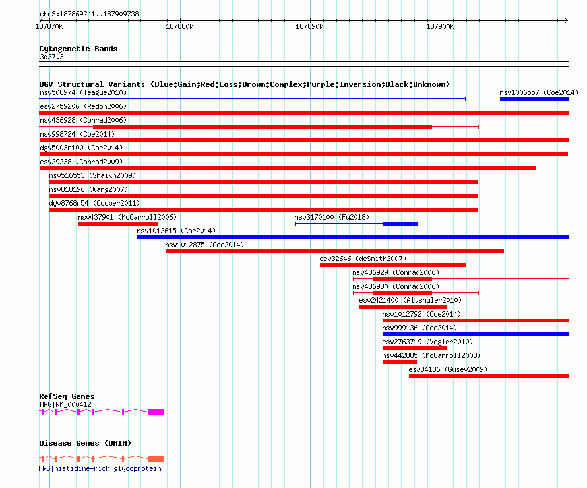The height and width of the screenshot is (488, 587).
Task: Click the esv34136 red loss bar
Action: point(489,376)
